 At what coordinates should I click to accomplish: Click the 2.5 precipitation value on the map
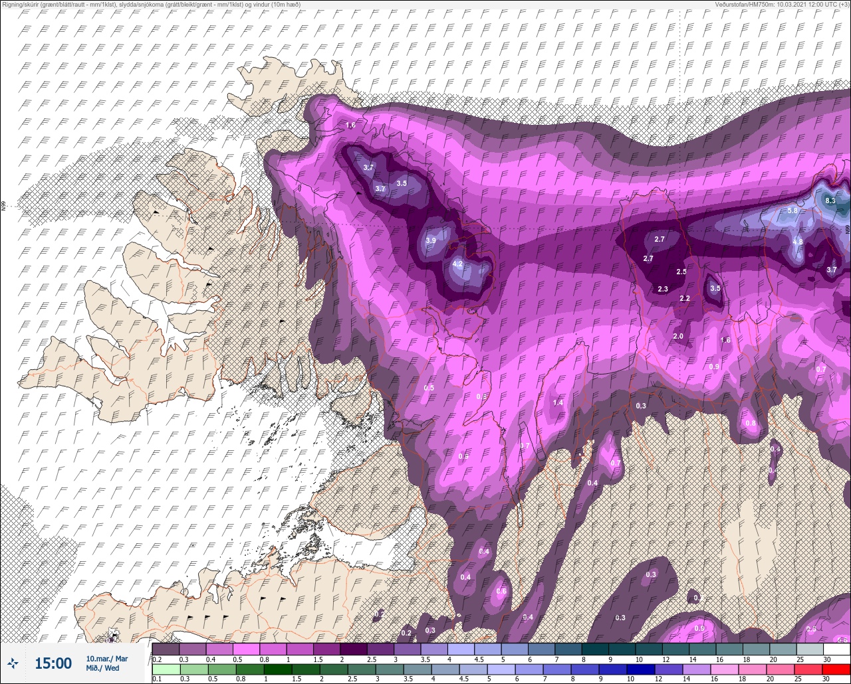coord(681,272)
